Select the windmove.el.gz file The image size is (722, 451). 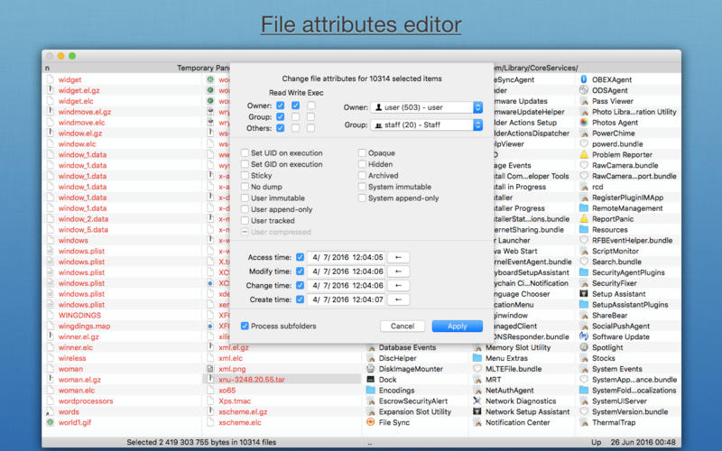85,112
